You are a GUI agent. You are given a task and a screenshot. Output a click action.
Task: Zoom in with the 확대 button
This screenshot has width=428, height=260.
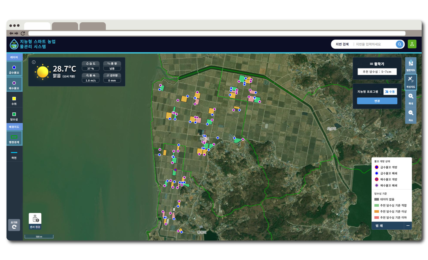pyautogui.click(x=411, y=99)
